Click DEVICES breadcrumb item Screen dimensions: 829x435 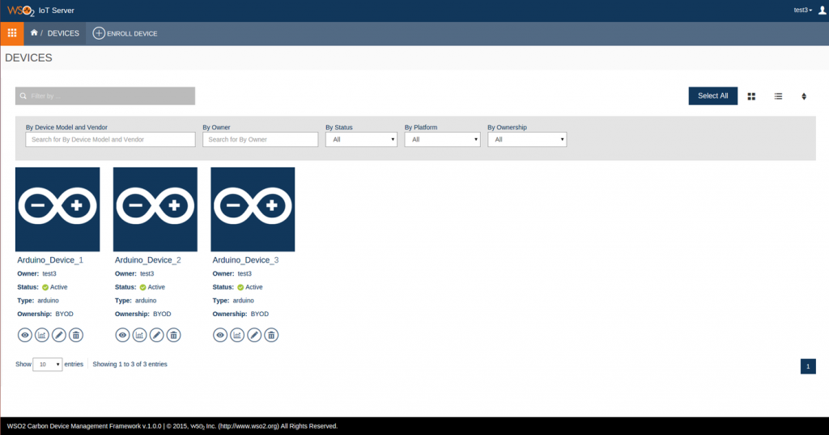63,33
